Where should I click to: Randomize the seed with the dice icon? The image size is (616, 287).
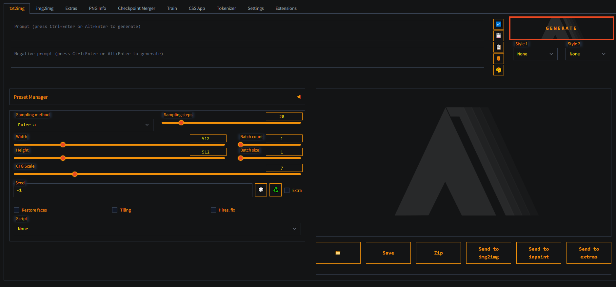(x=261, y=190)
